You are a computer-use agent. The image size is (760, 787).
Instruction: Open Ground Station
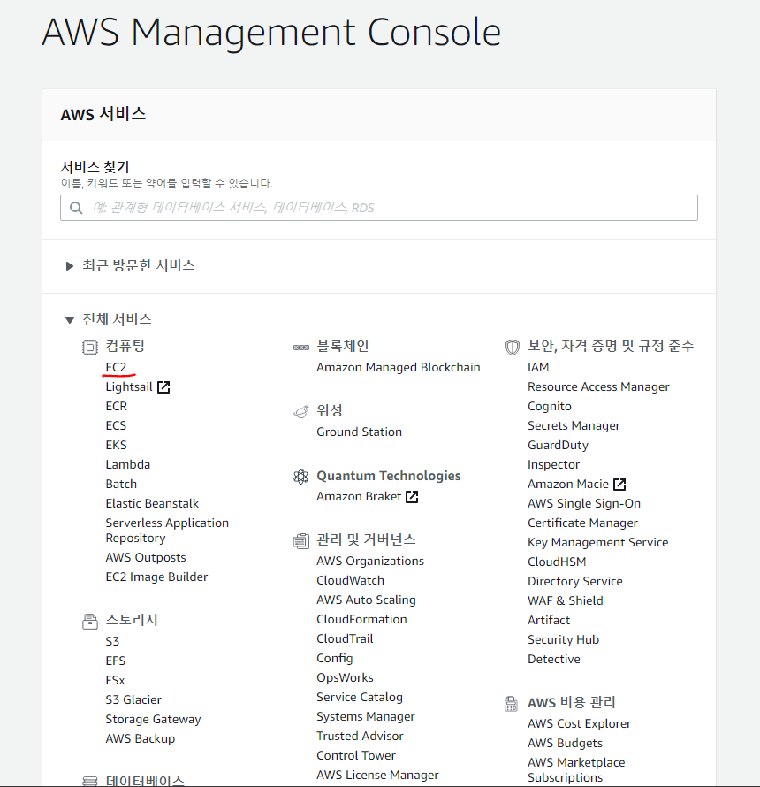click(359, 432)
